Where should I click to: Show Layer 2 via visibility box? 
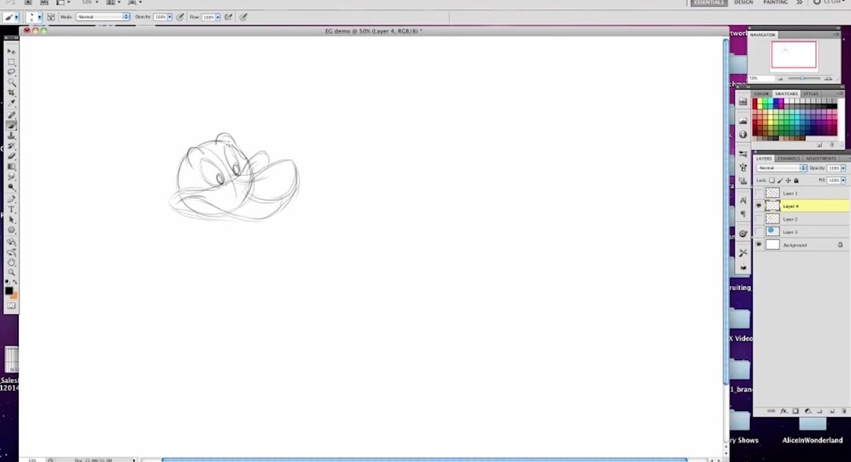[759, 219]
